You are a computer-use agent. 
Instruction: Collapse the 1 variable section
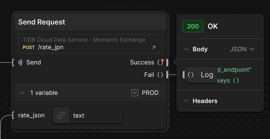[22, 93]
